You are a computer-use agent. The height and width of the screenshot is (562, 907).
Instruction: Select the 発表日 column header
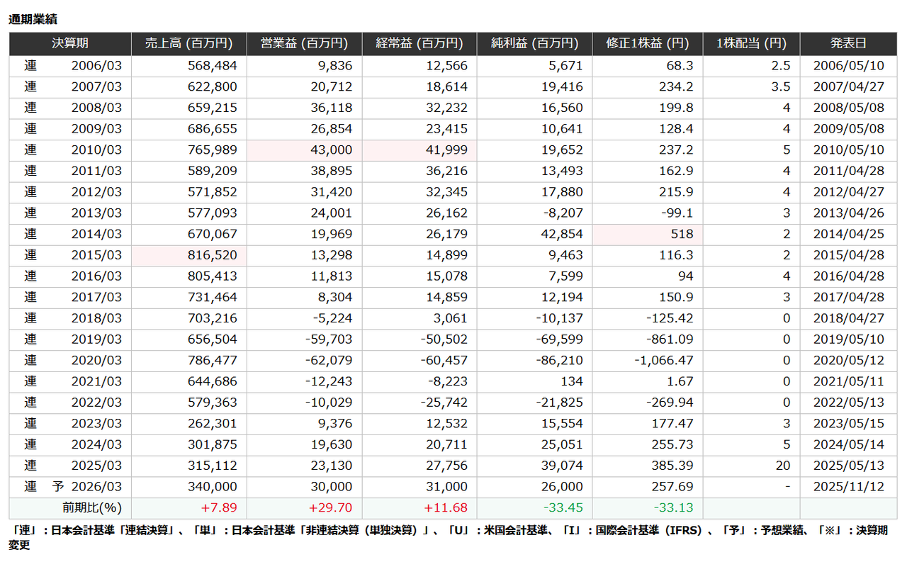coord(848,44)
